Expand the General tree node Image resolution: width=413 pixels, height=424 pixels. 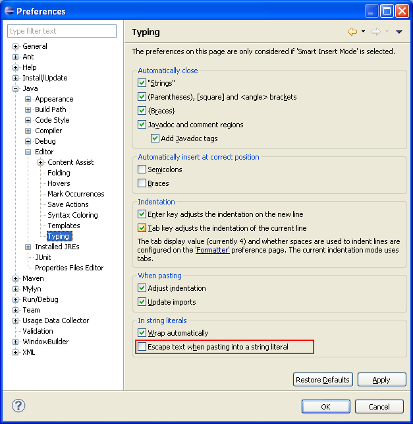(15, 47)
